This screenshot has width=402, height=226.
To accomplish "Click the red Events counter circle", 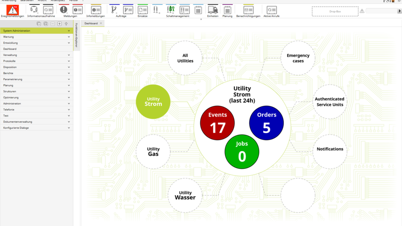I will [217, 123].
